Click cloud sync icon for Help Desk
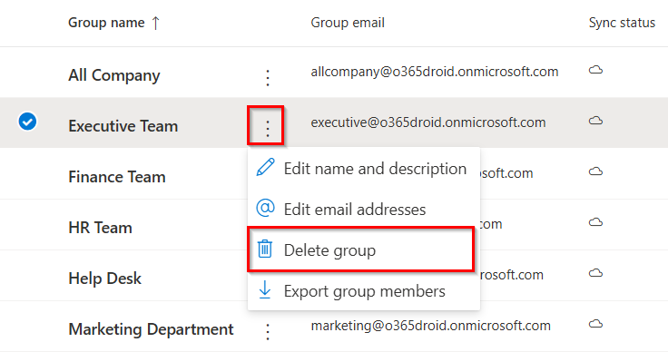 (595, 273)
